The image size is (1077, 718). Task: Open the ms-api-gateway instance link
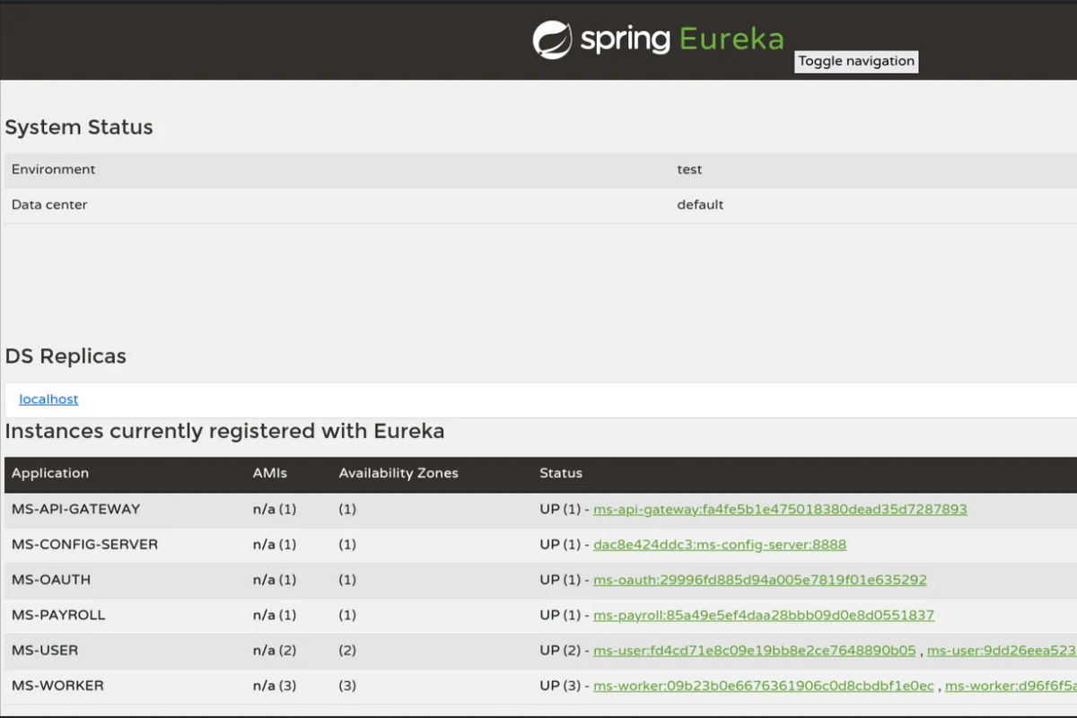[x=780, y=509]
